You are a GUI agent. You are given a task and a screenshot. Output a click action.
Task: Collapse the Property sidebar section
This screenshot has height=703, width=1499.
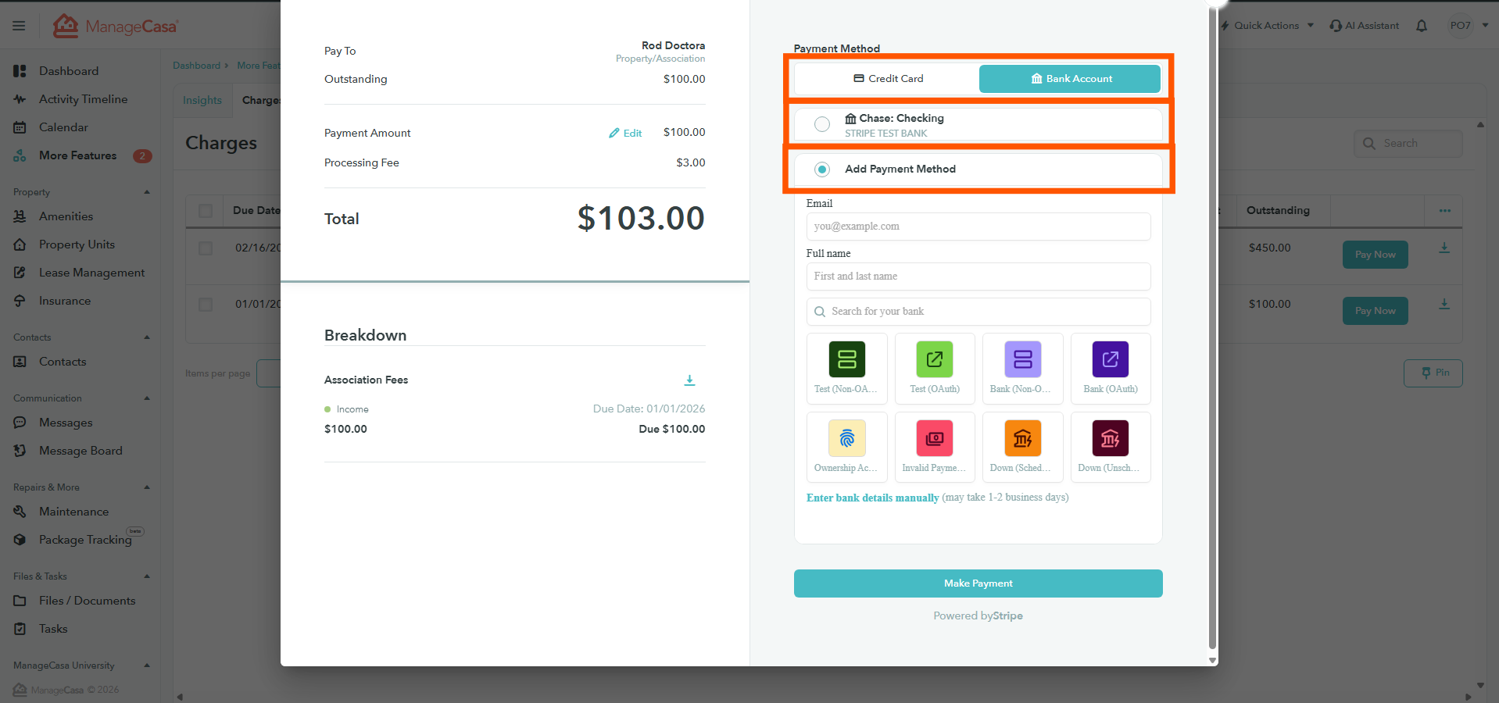[x=146, y=192]
